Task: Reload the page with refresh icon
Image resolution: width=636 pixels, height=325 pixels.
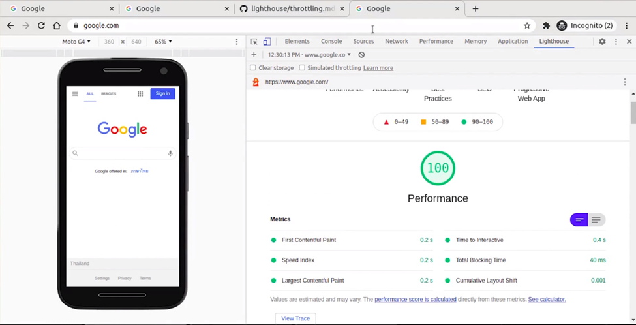Action: [41, 26]
